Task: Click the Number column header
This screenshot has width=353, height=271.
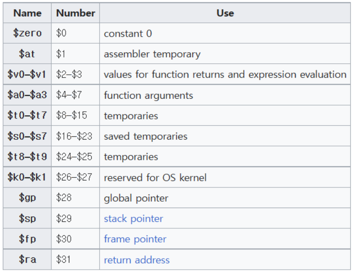Action: (75, 13)
